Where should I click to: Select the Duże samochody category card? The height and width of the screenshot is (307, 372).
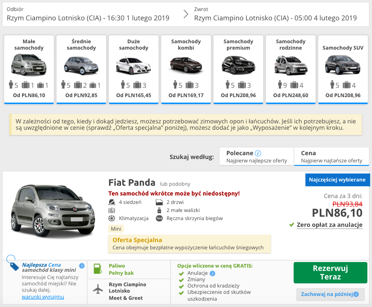pos(134,70)
